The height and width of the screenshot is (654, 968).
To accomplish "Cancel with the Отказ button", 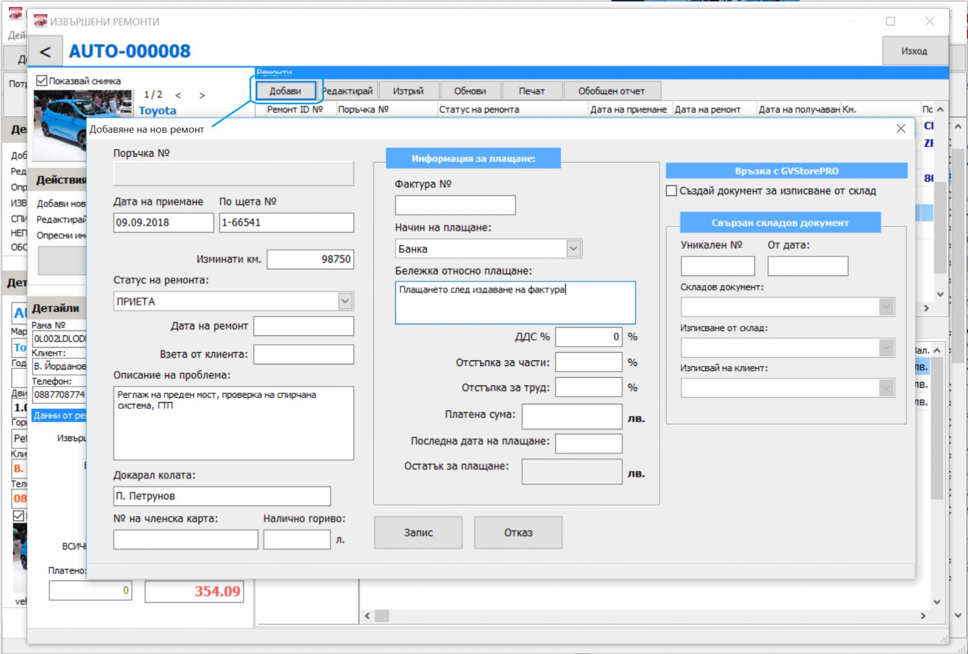I will 518,533.
